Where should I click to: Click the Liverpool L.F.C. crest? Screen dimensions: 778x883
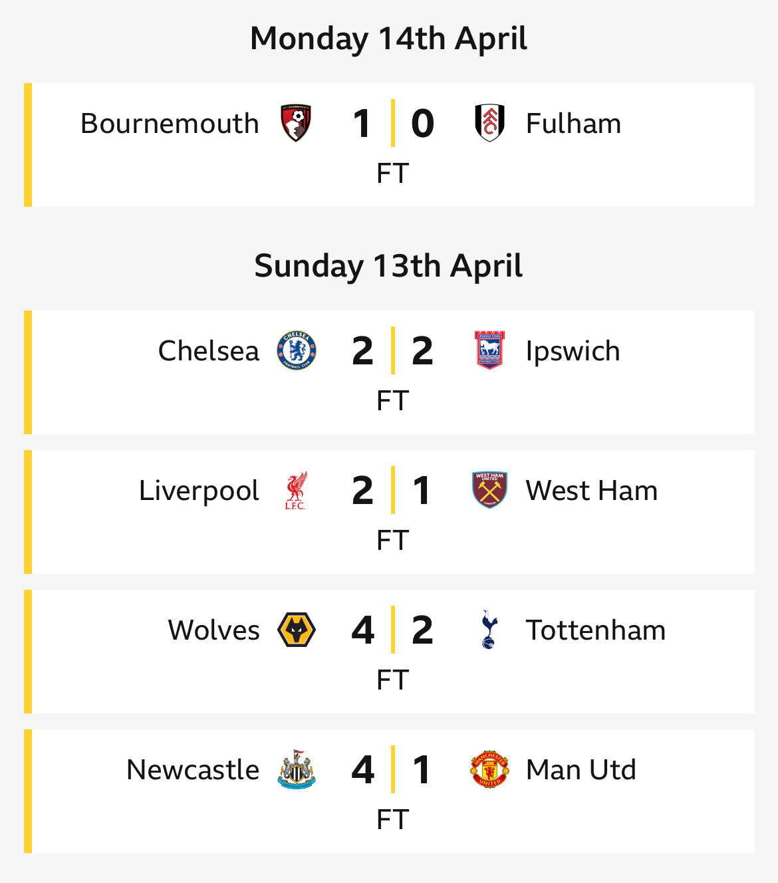(296, 490)
